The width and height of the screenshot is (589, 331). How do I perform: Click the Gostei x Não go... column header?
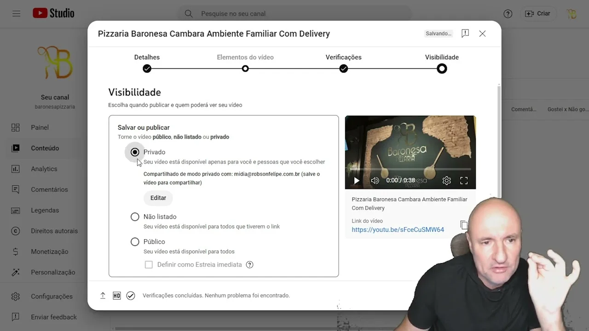568,109
